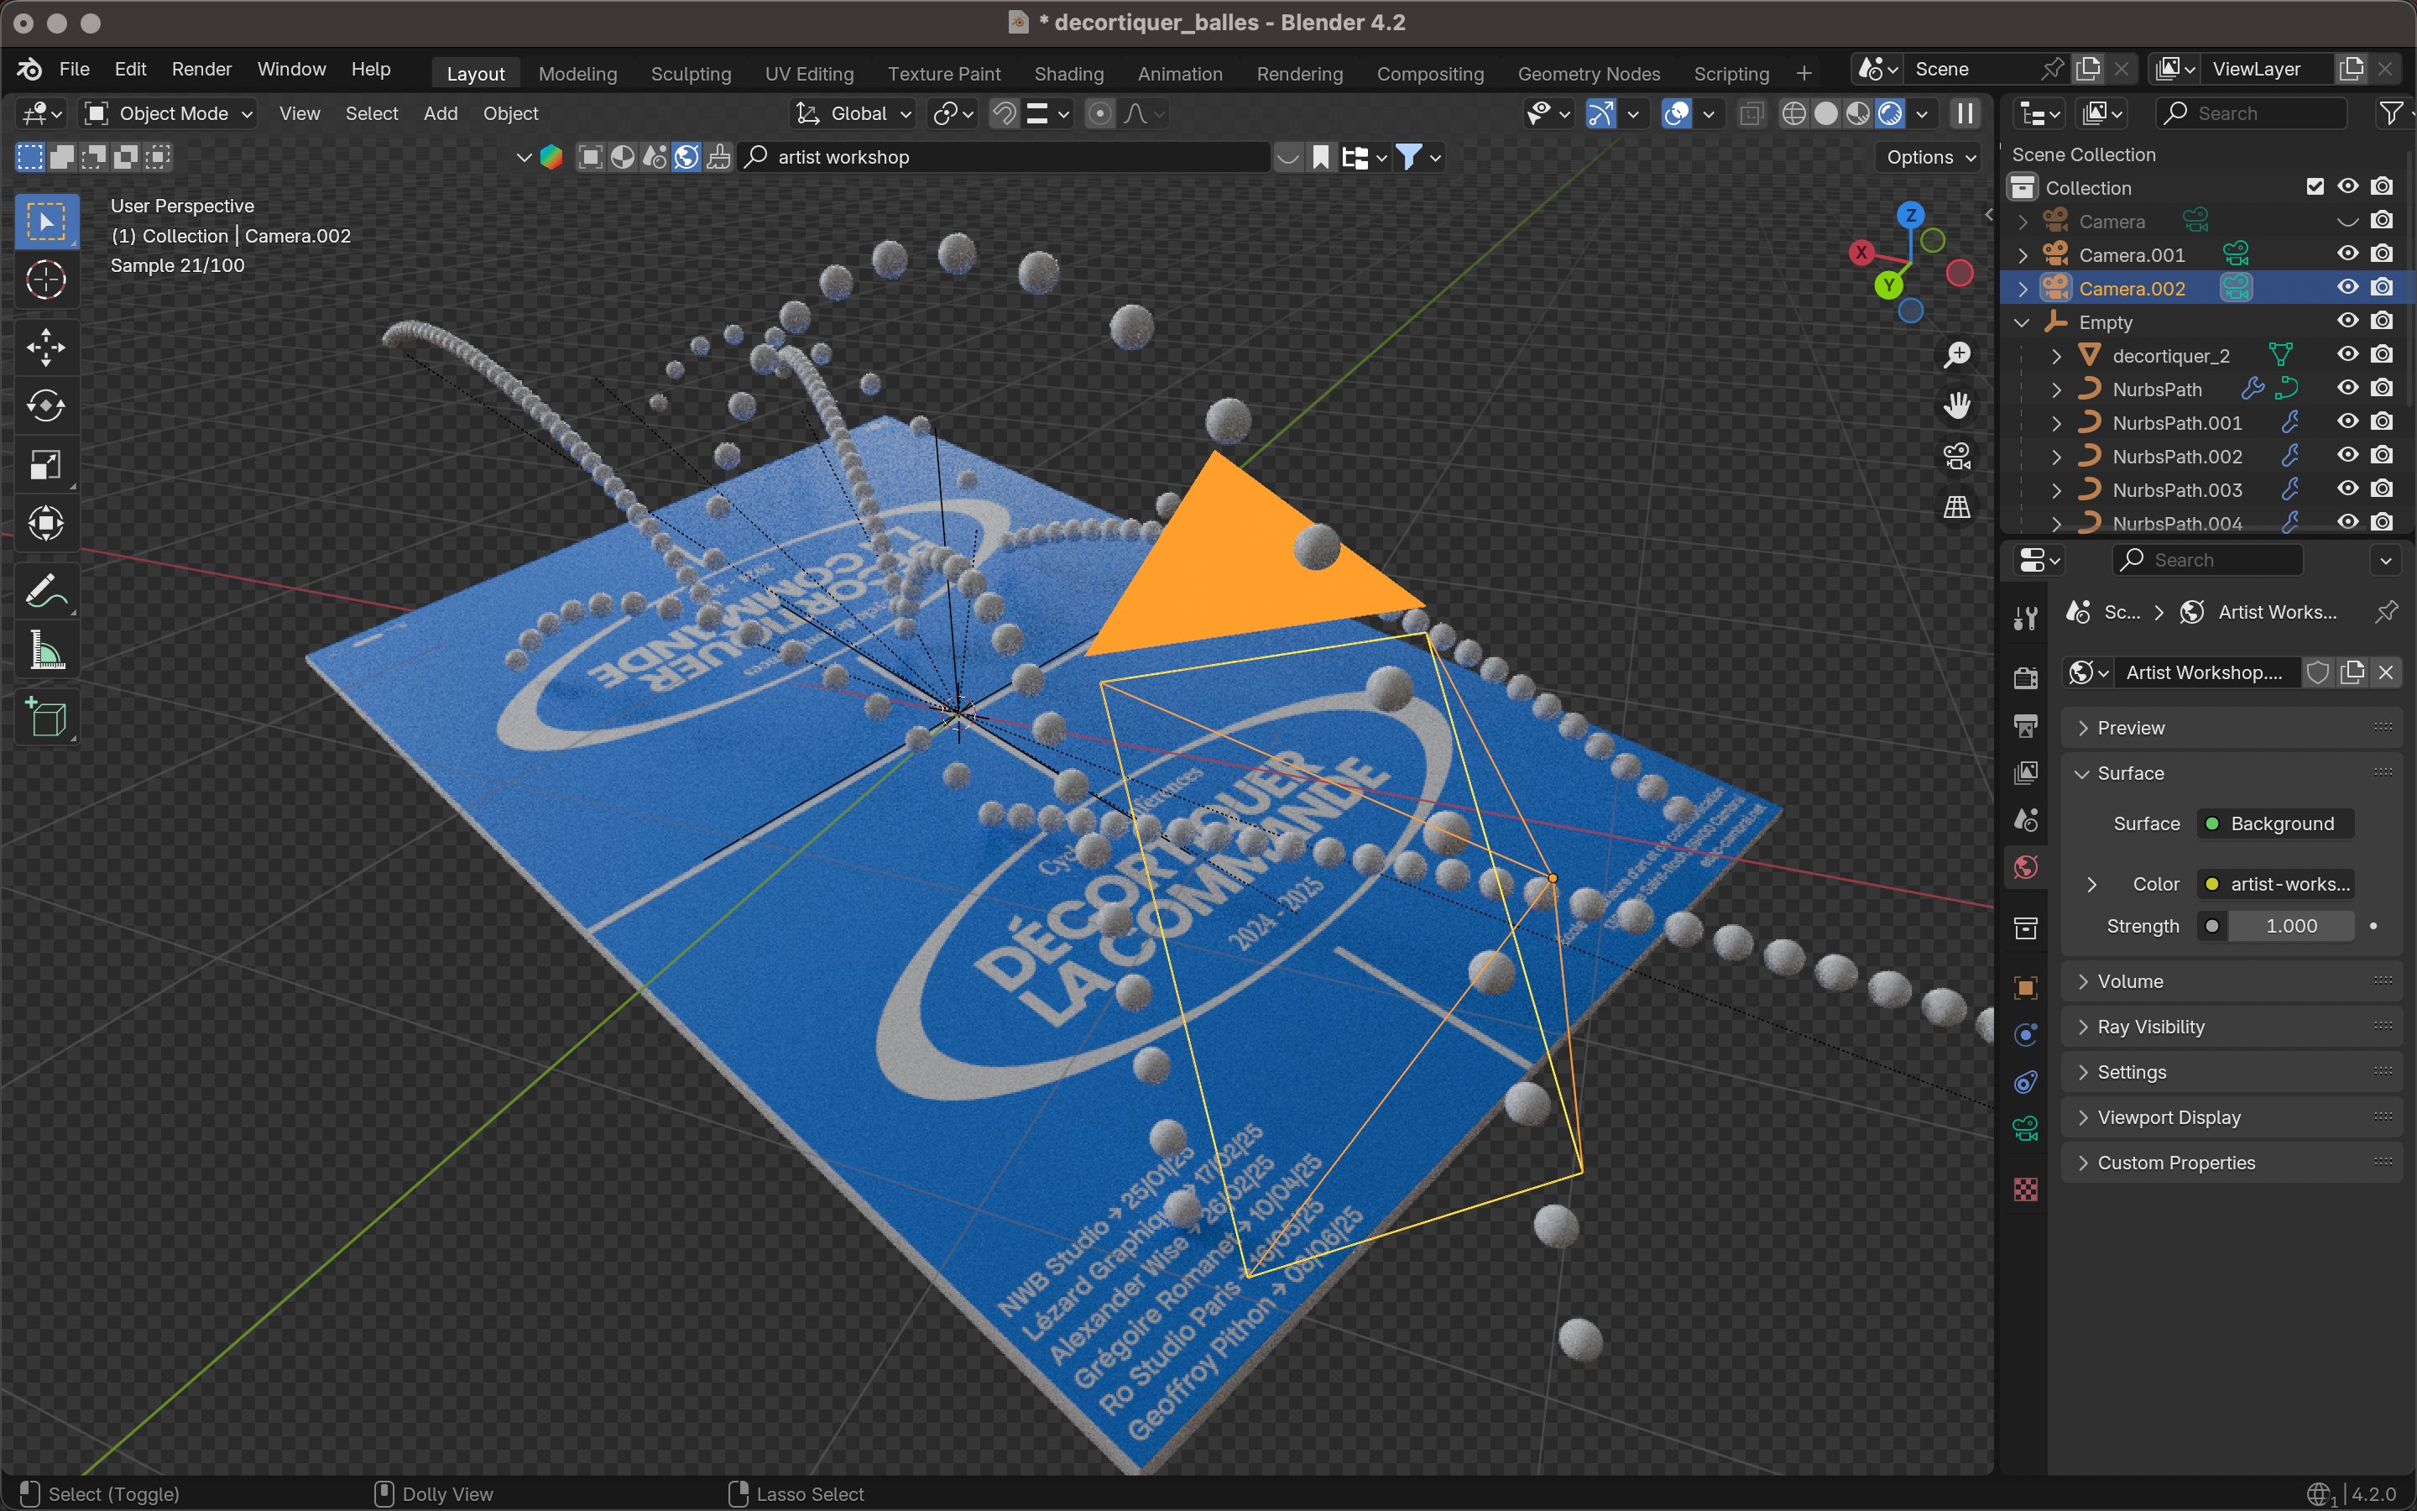This screenshot has height=1511, width=2417.
Task: Switch to the Shading workspace tab
Action: coord(1068,74)
